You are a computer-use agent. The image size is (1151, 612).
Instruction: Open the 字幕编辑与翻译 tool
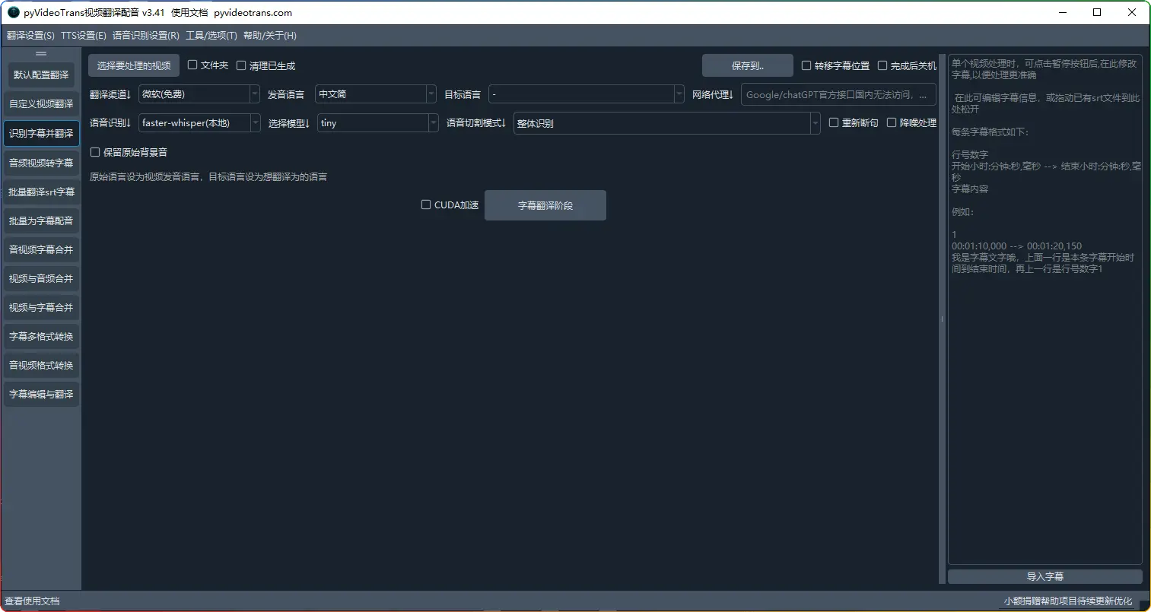41,394
